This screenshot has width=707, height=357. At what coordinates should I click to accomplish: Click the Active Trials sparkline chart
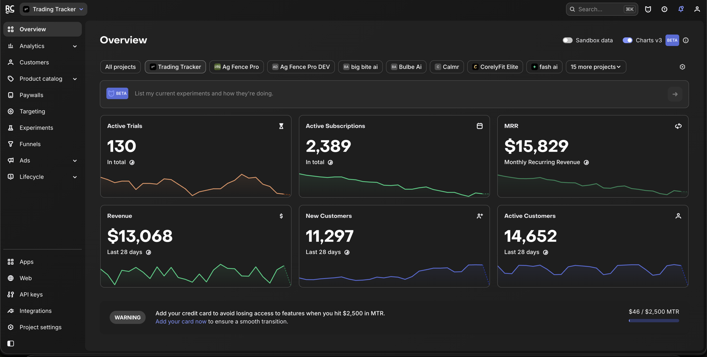coord(195,185)
